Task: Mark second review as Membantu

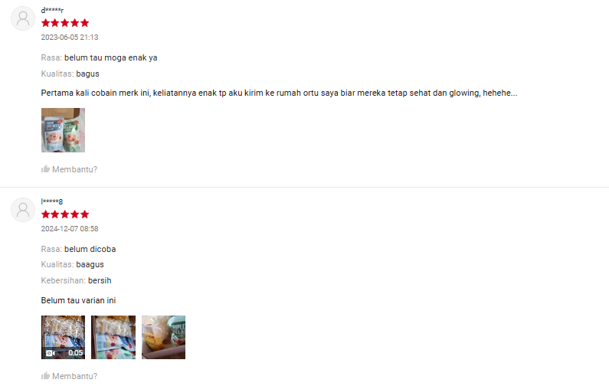Action: 69,376
